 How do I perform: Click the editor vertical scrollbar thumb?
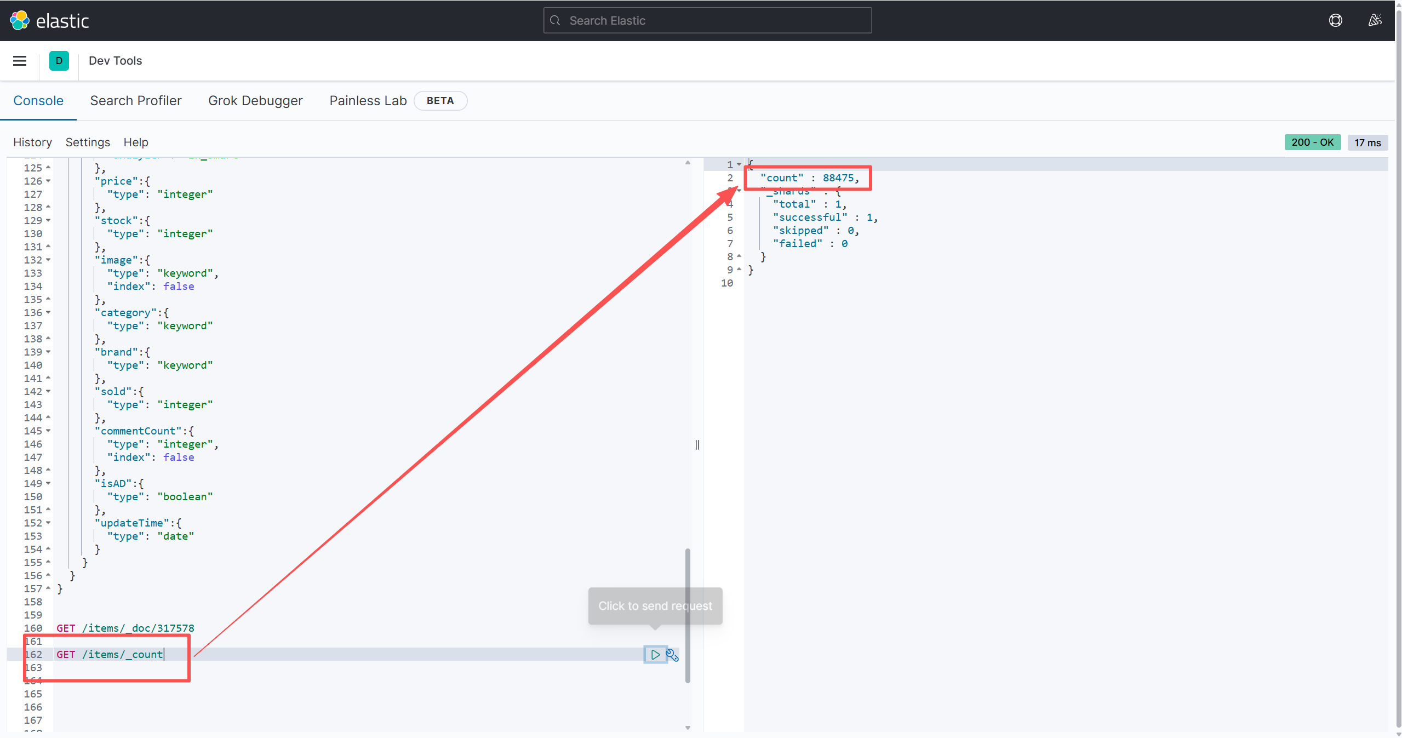pyautogui.click(x=688, y=615)
